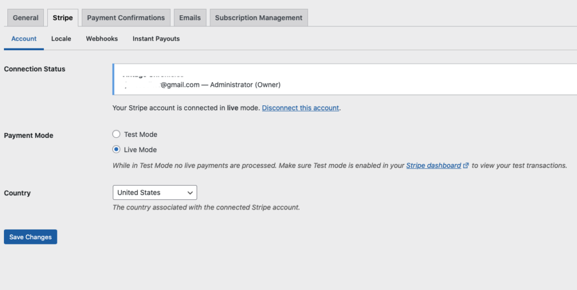Open the external link icon beside Stripe dashboard
This screenshot has width=577, height=290.
click(466, 166)
